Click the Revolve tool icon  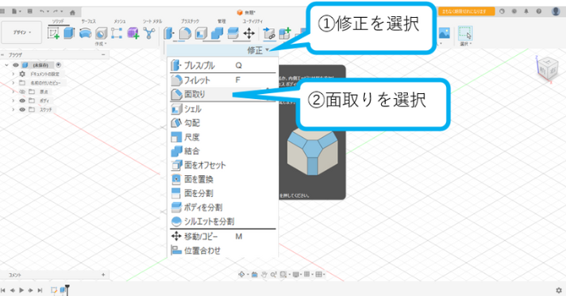tap(85, 33)
